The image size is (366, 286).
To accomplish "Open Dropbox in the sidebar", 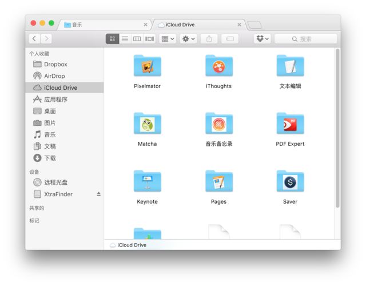I will 65,64.
